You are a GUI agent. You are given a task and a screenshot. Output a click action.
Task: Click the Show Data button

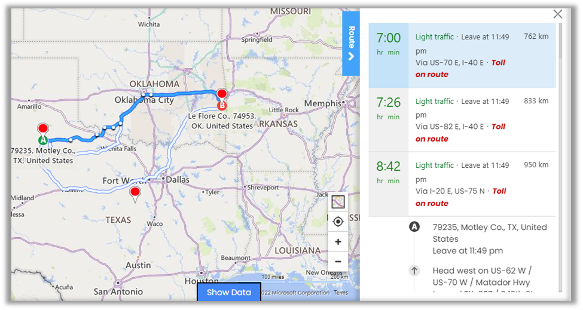click(229, 292)
